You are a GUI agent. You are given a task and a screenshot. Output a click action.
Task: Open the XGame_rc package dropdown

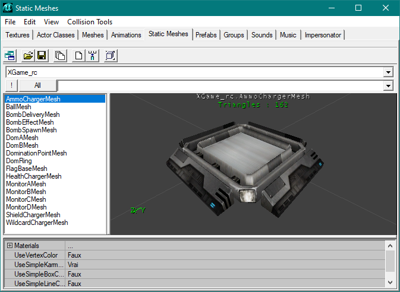pyautogui.click(x=388, y=72)
